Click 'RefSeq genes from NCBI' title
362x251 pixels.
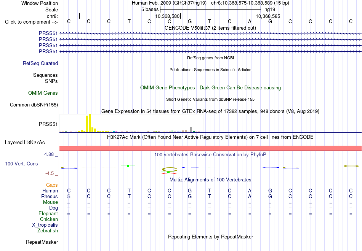(210, 58)
